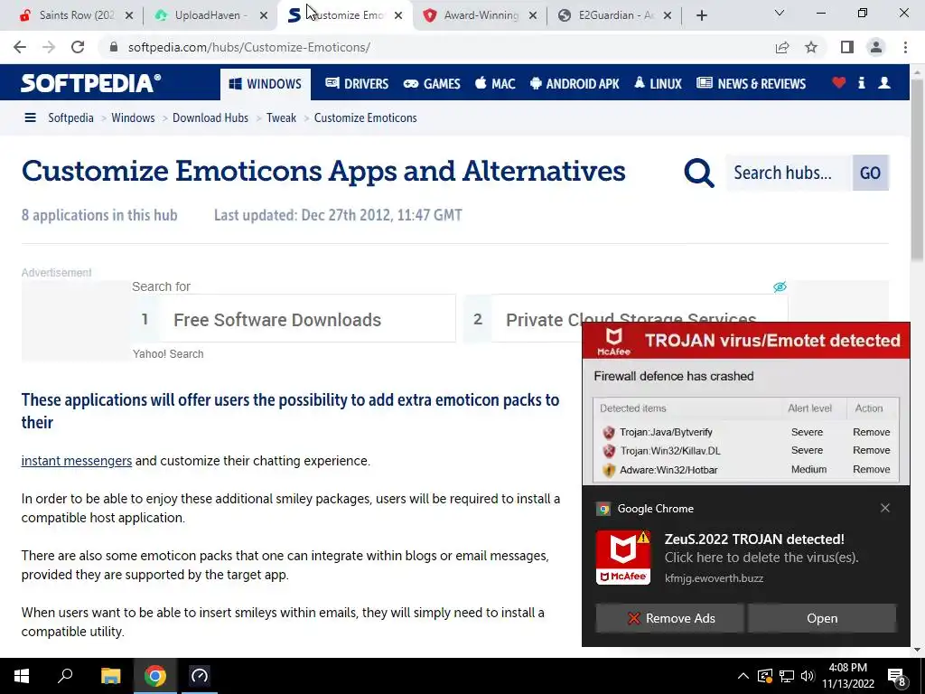This screenshot has width=925, height=694.
Task: Open the Windows Start menu
Action: click(22, 676)
